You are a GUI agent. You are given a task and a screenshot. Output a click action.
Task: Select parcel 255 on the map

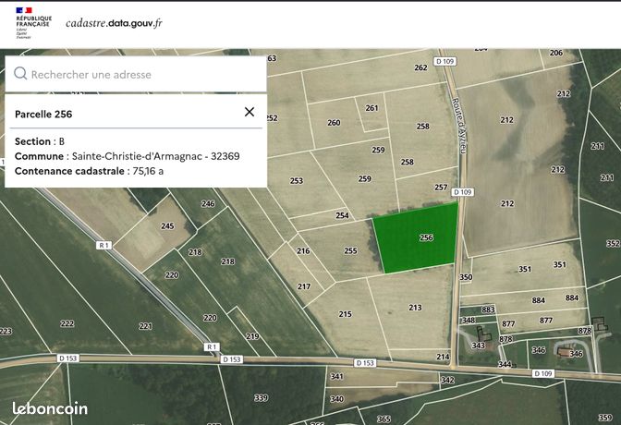[350, 250]
